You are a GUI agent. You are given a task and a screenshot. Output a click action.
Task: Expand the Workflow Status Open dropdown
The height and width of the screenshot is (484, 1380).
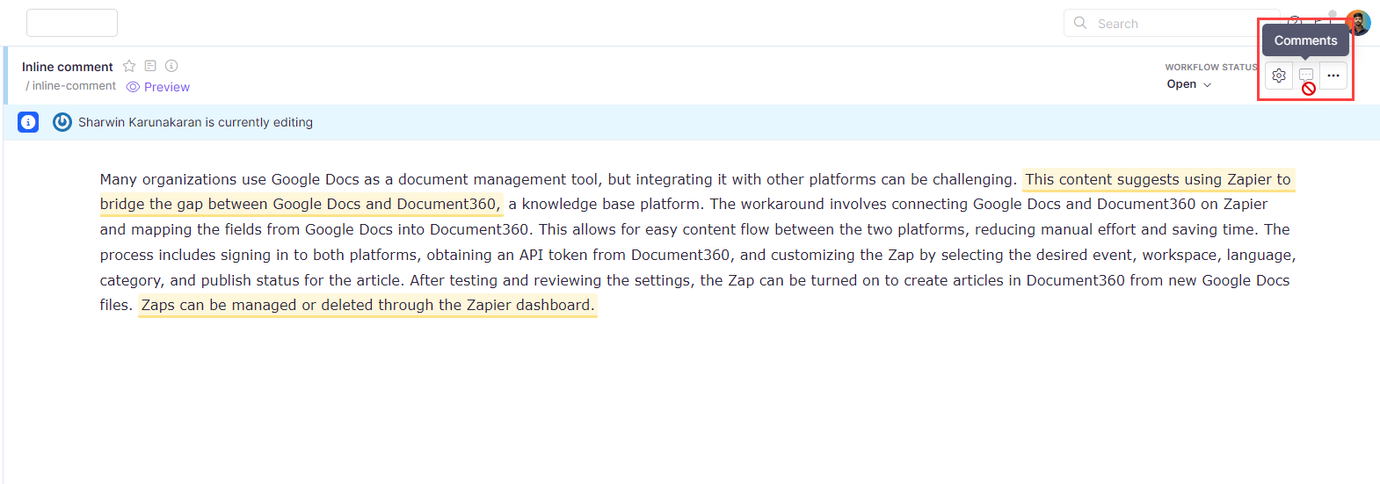[x=1189, y=84]
